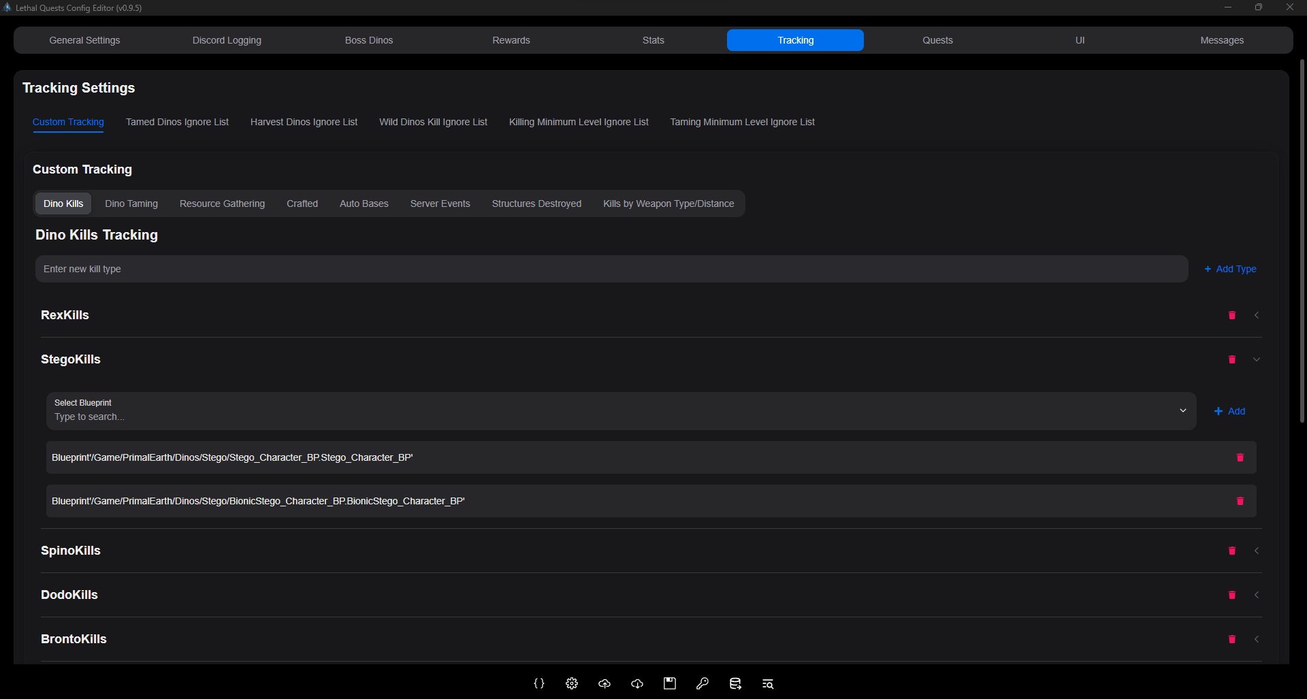Click the gear settings icon in bottom toolbar
This screenshot has width=1307, height=699.
point(572,683)
